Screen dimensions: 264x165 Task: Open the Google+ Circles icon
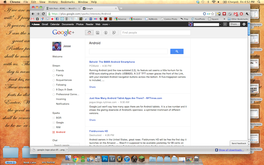(114, 33)
